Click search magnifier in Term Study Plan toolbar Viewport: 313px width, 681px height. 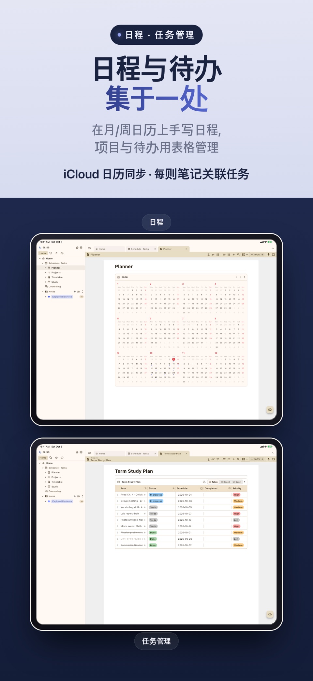click(238, 459)
